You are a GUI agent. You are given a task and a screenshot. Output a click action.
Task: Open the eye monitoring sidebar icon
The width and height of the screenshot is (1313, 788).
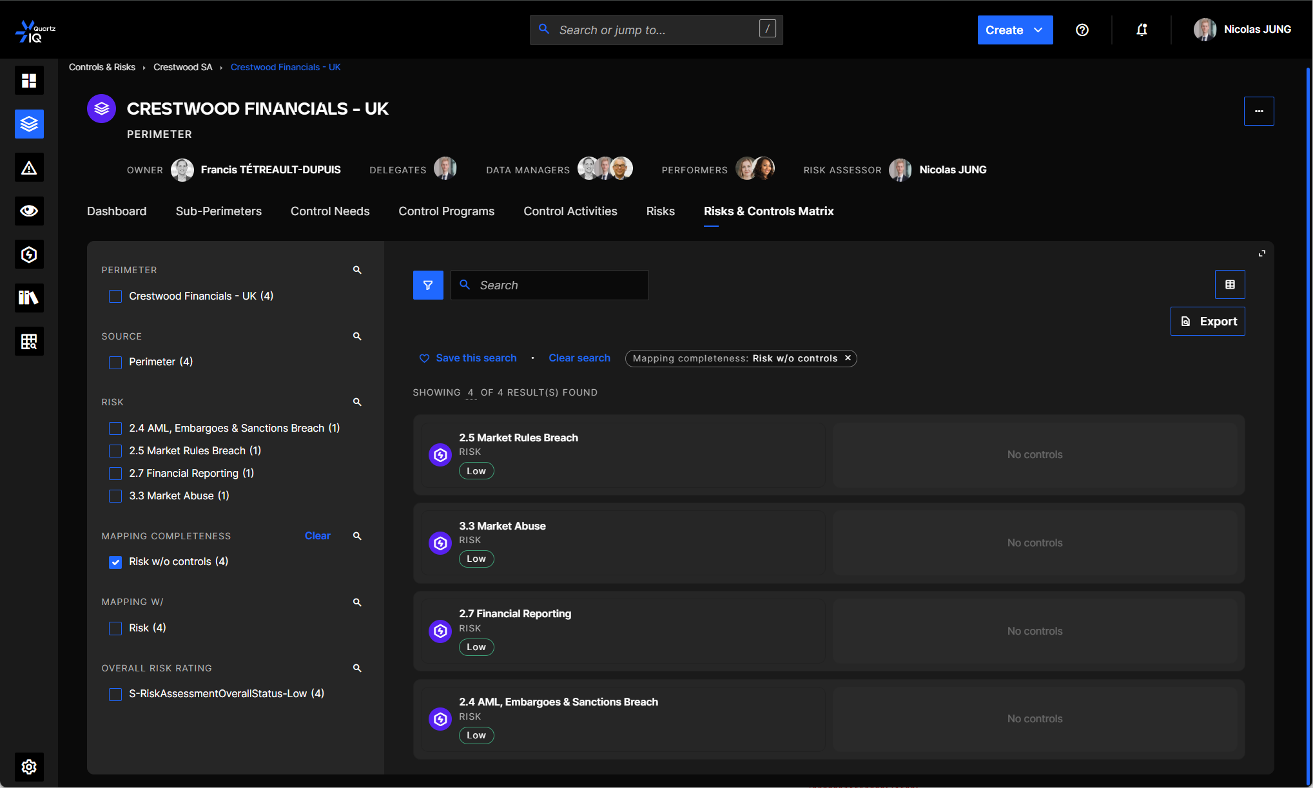click(29, 211)
